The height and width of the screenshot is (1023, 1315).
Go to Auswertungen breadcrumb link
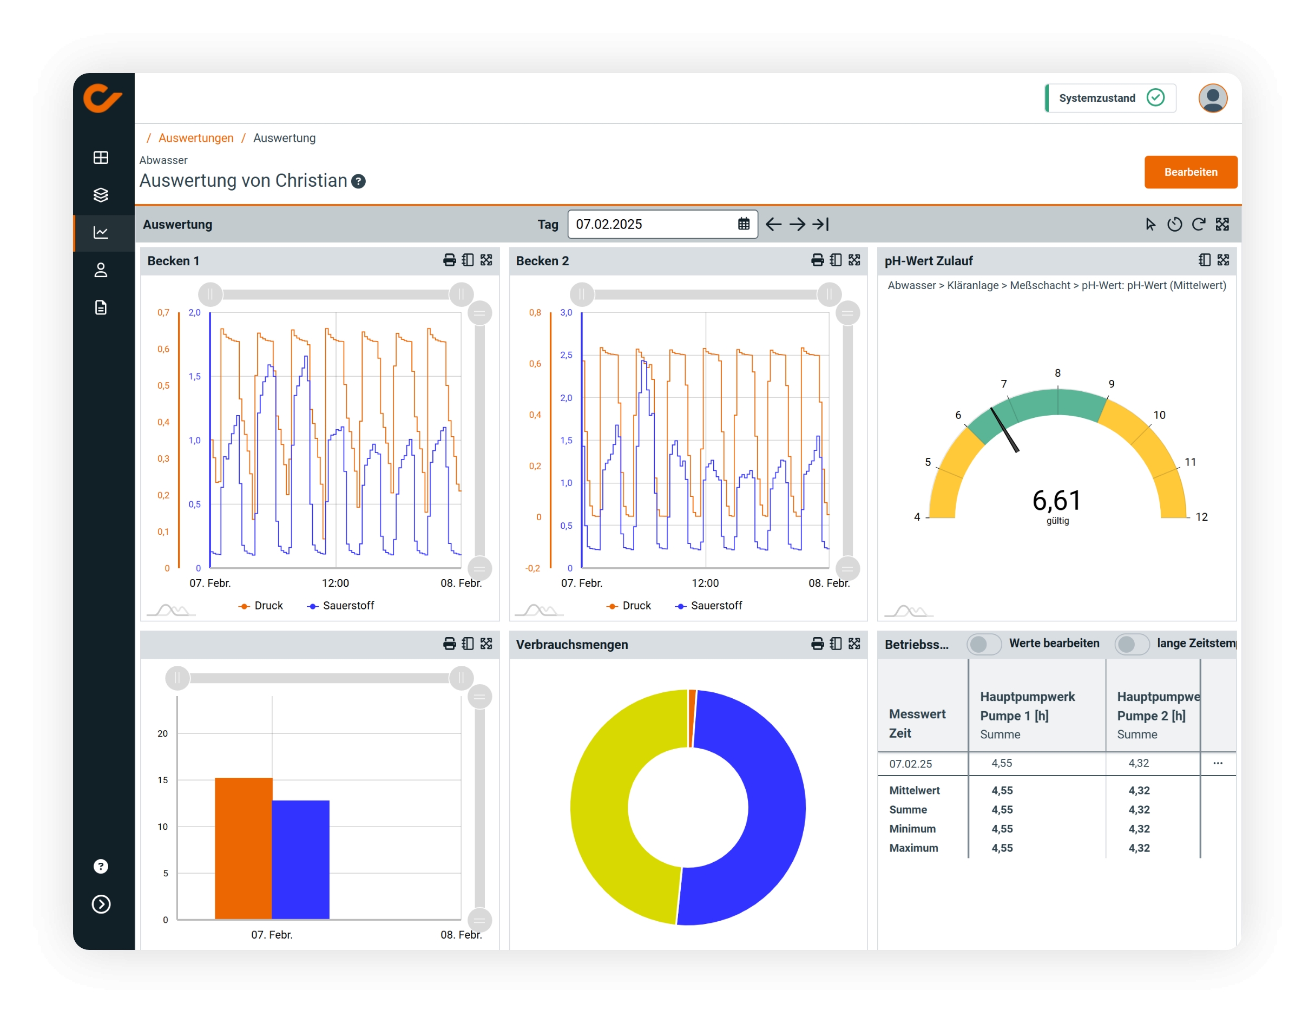(x=196, y=138)
